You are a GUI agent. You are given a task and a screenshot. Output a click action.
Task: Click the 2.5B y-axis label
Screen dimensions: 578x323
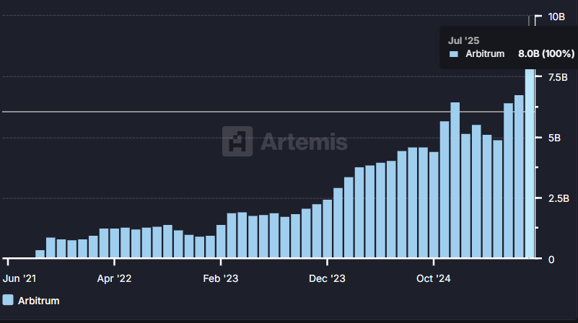pyautogui.click(x=559, y=198)
